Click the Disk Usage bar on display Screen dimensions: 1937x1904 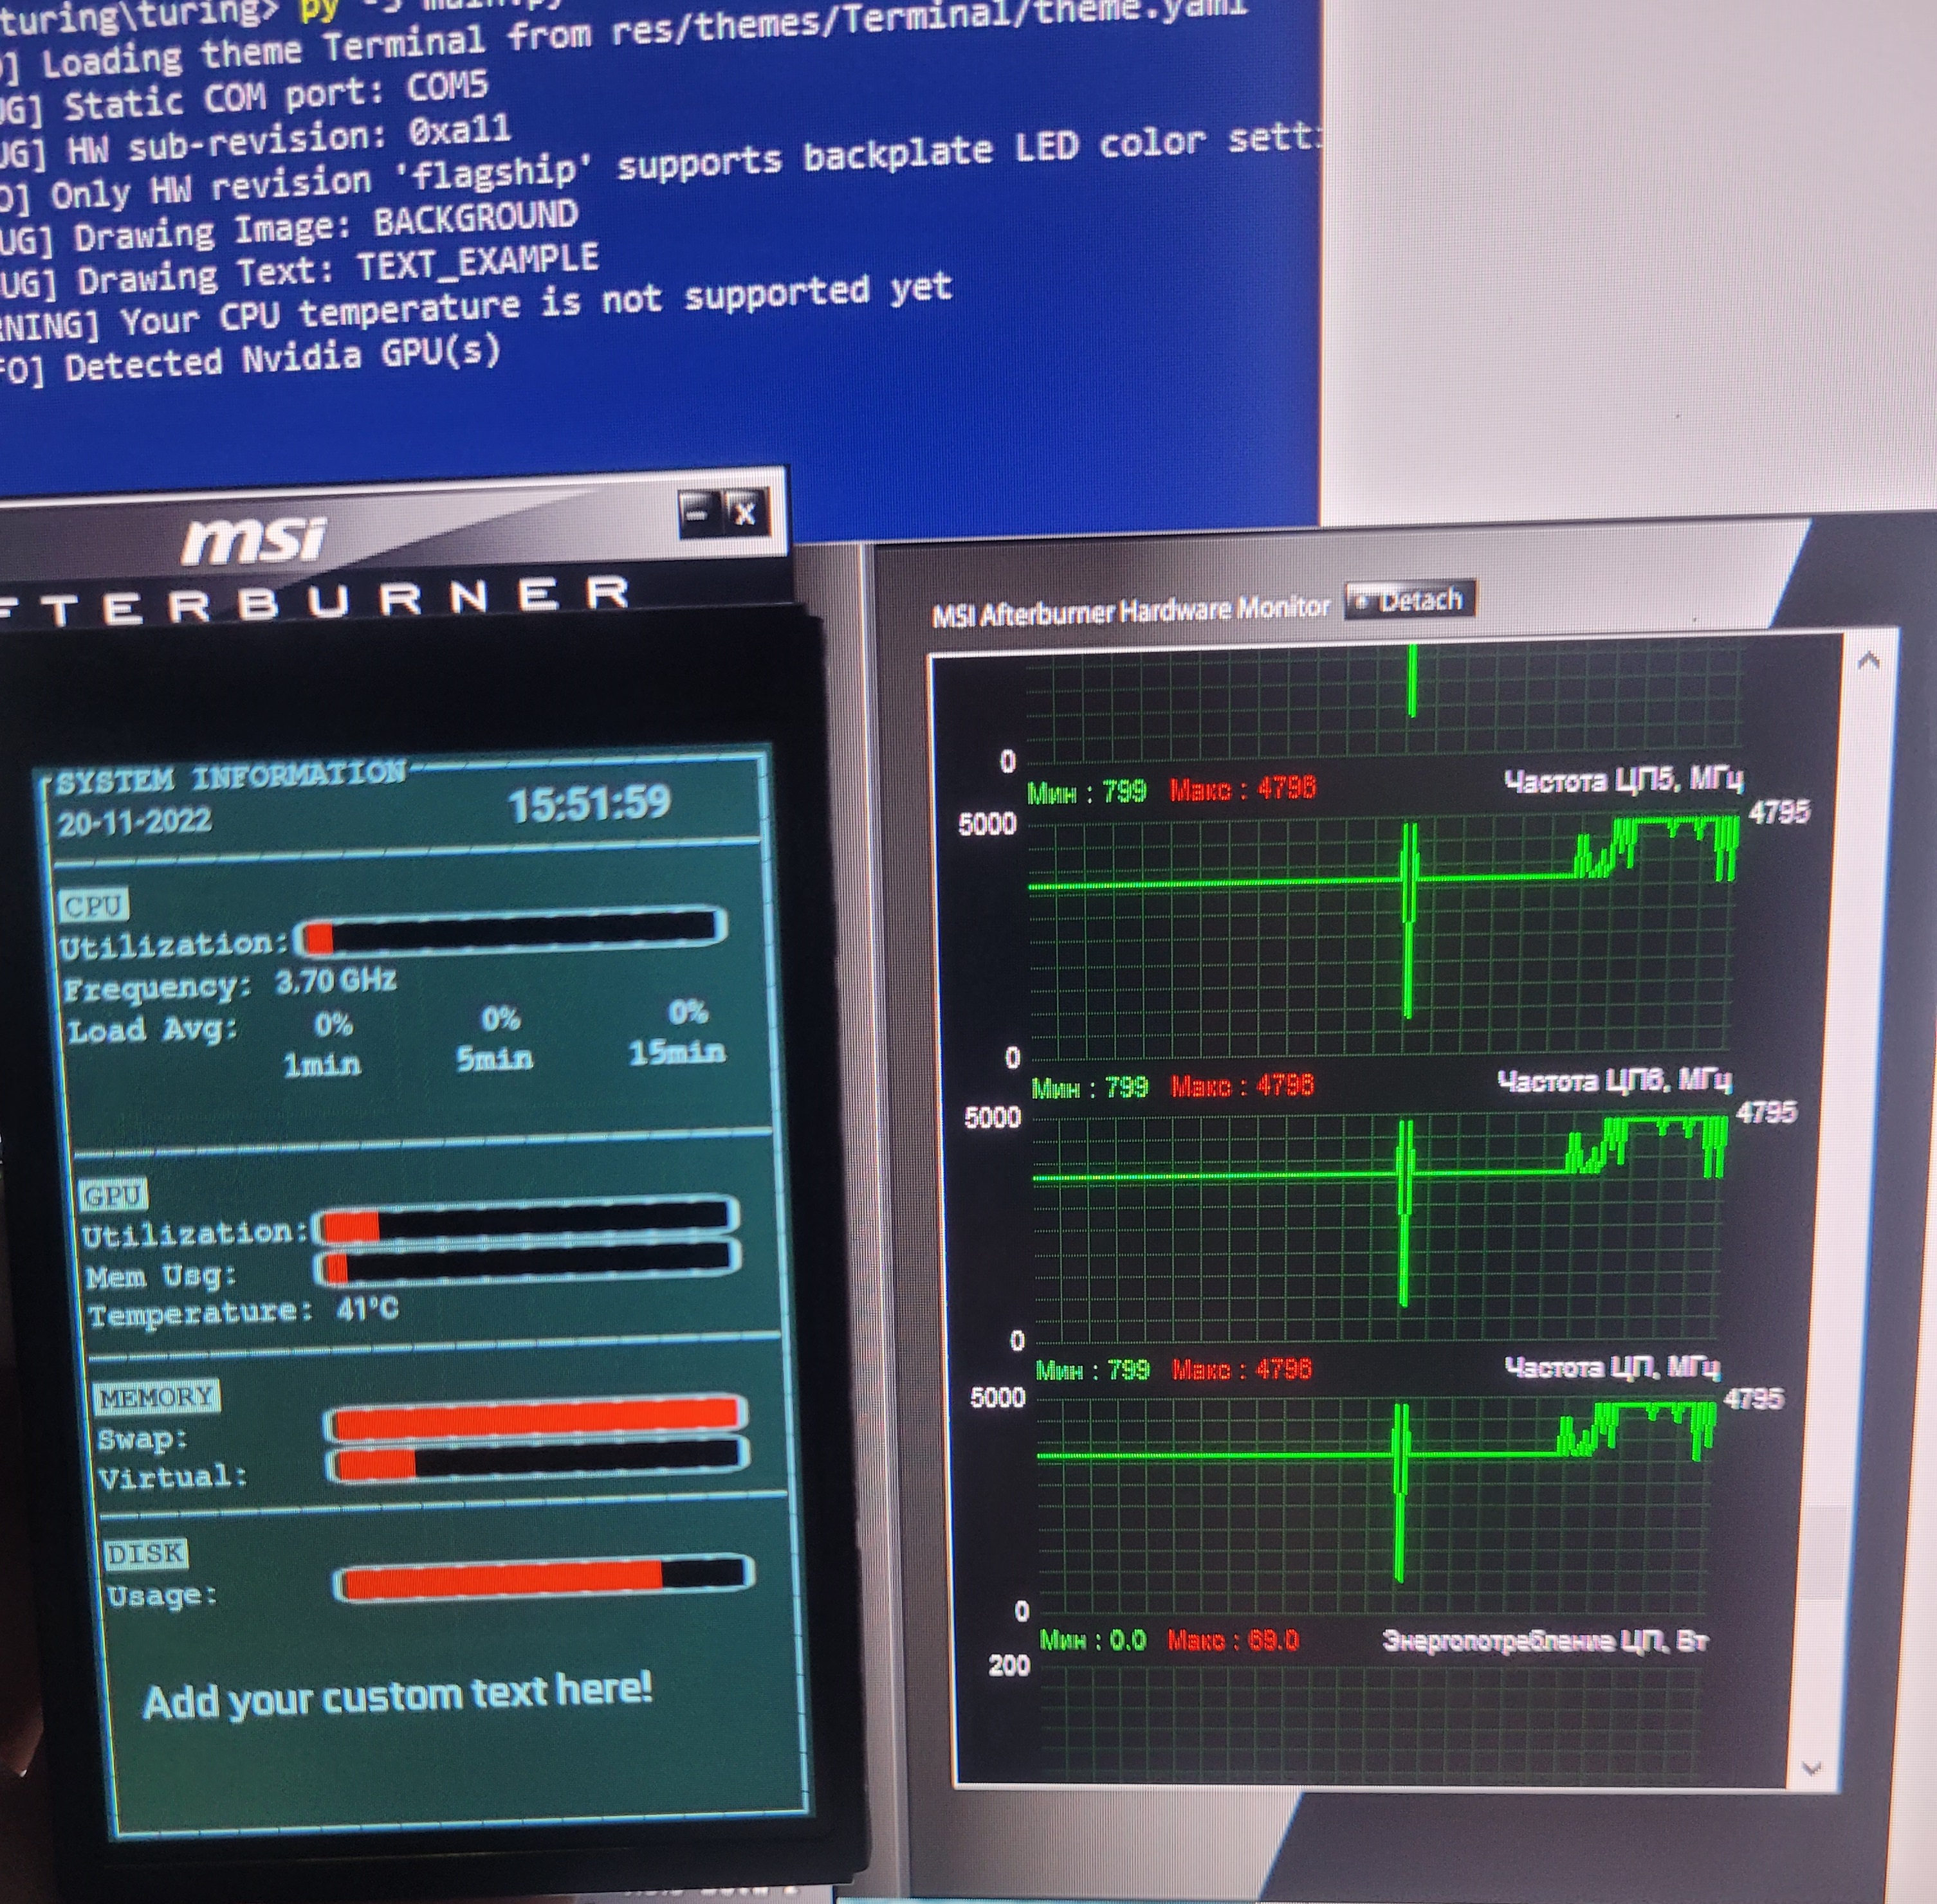[544, 1577]
